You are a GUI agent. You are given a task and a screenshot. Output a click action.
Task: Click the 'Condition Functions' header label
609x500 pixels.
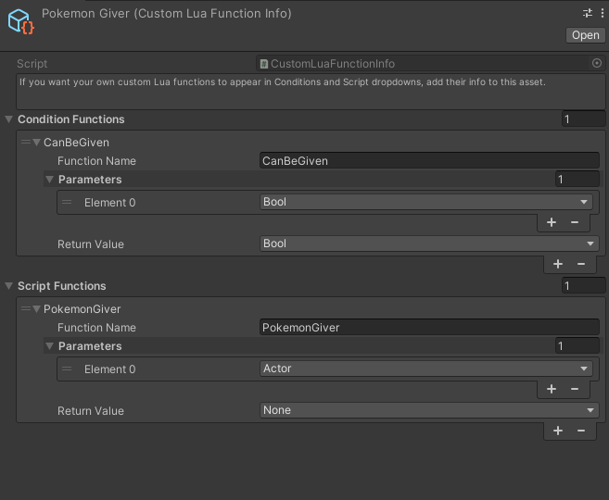tap(71, 119)
